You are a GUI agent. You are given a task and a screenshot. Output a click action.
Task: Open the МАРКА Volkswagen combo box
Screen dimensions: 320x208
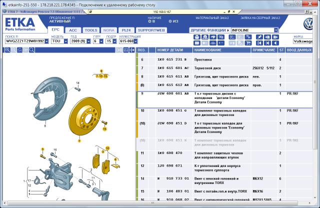[x=303, y=41]
